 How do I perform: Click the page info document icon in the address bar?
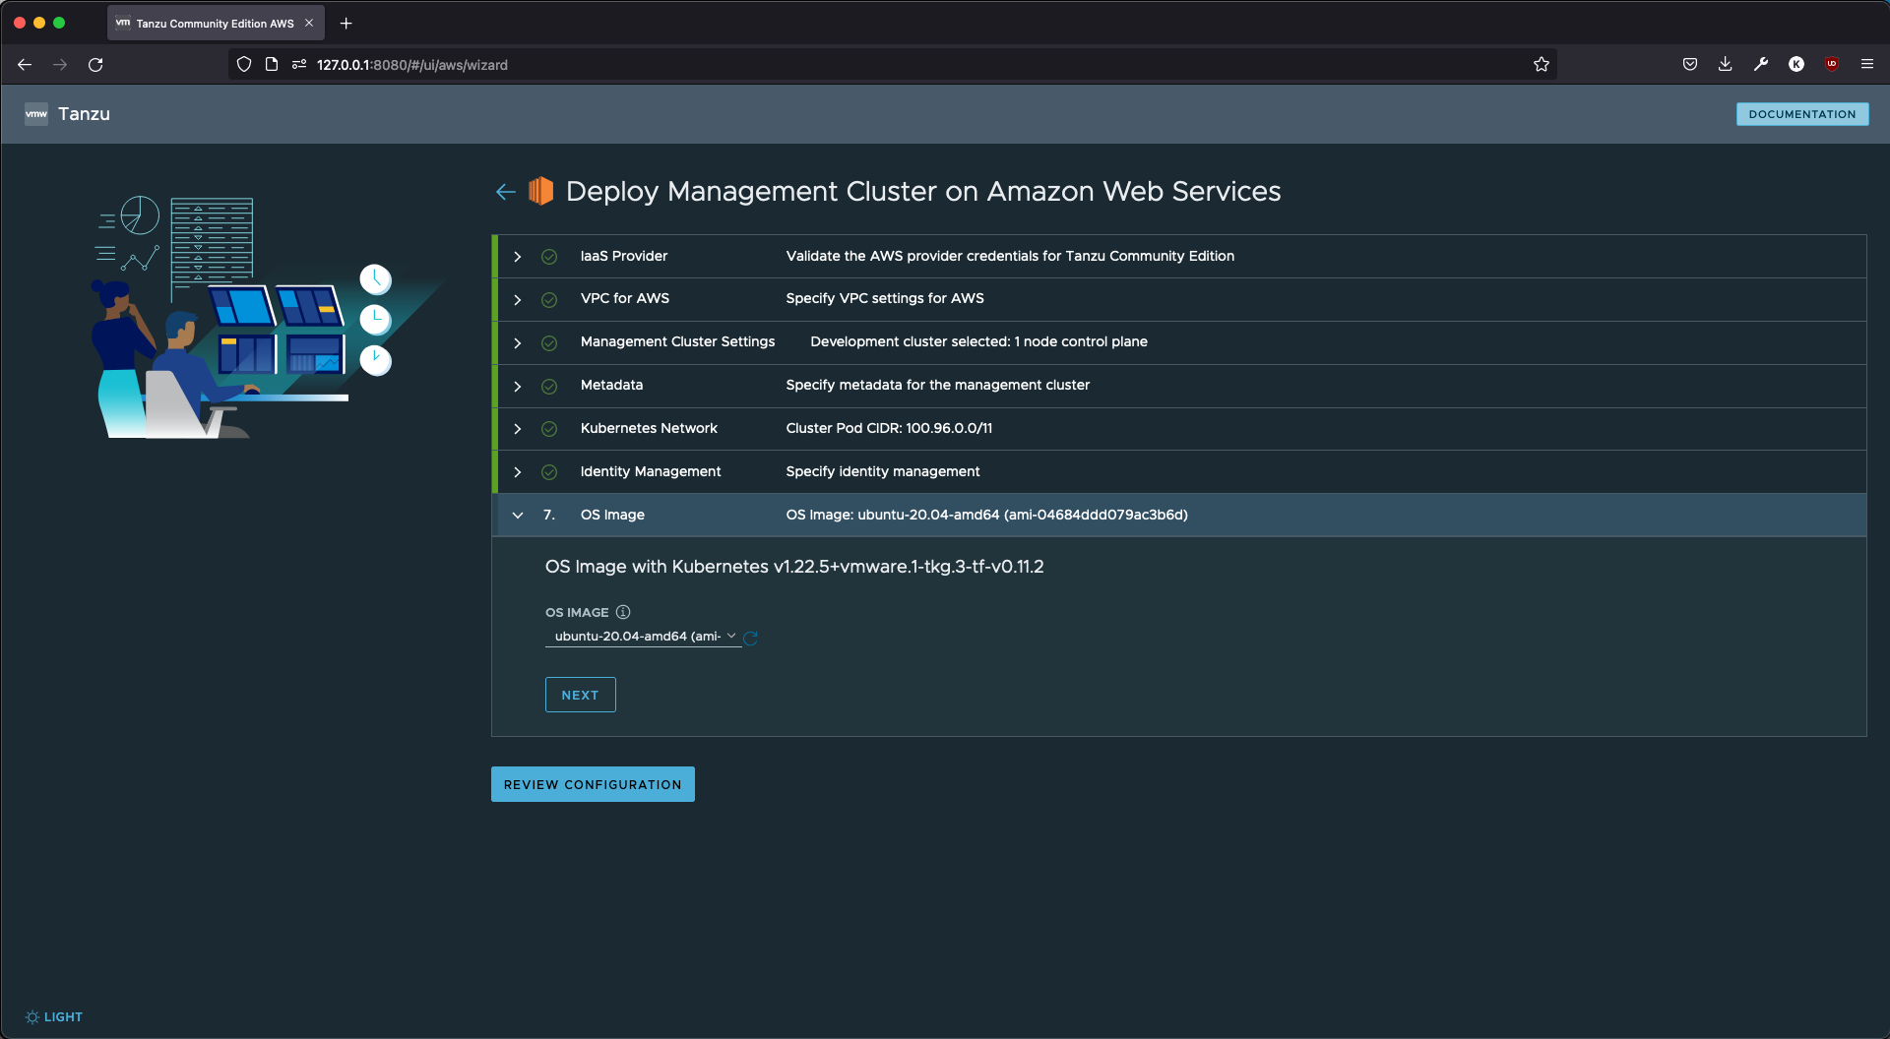(x=272, y=65)
